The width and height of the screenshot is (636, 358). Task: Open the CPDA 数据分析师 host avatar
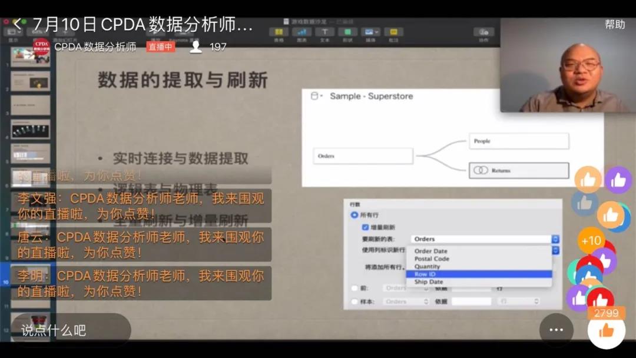click(x=41, y=46)
